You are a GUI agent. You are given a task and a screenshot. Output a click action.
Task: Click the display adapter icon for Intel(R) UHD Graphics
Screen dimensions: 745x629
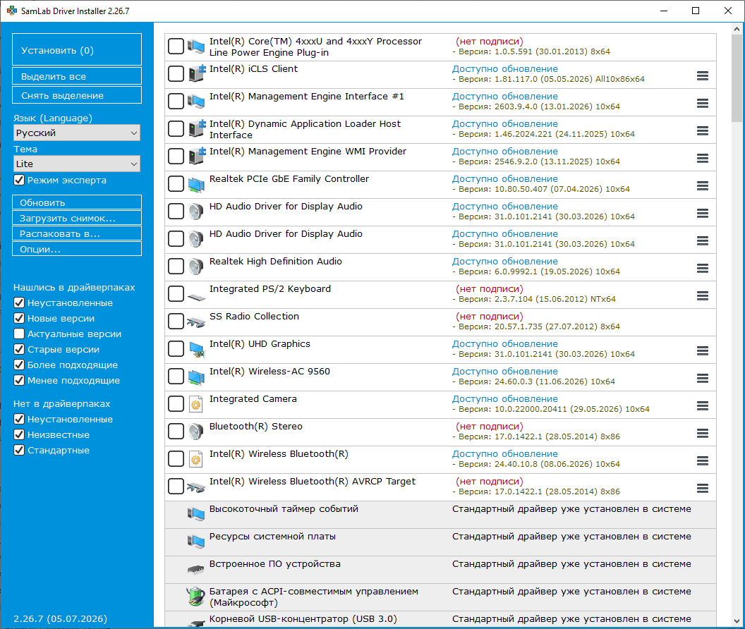point(196,350)
